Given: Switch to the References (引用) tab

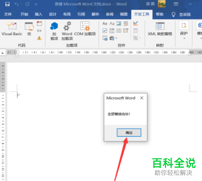Looking at the screenshot, I should (x=81, y=14).
